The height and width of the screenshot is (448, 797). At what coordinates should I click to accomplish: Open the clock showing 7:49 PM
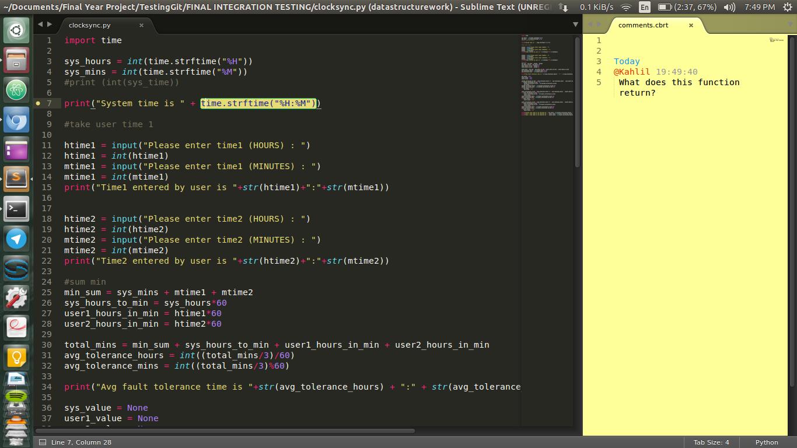coord(760,7)
